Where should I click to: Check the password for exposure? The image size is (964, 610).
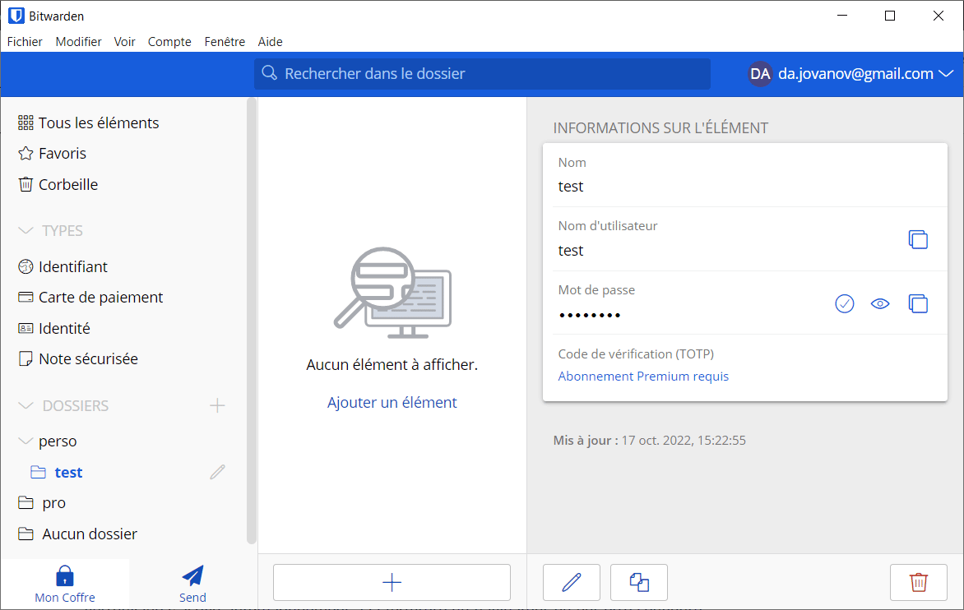pyautogui.click(x=844, y=303)
